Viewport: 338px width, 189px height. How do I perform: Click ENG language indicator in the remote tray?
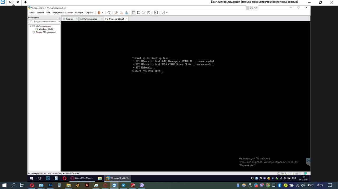point(294,178)
